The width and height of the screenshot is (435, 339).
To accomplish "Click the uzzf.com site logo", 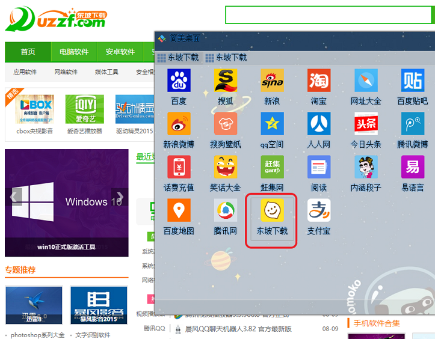I will (56, 19).
